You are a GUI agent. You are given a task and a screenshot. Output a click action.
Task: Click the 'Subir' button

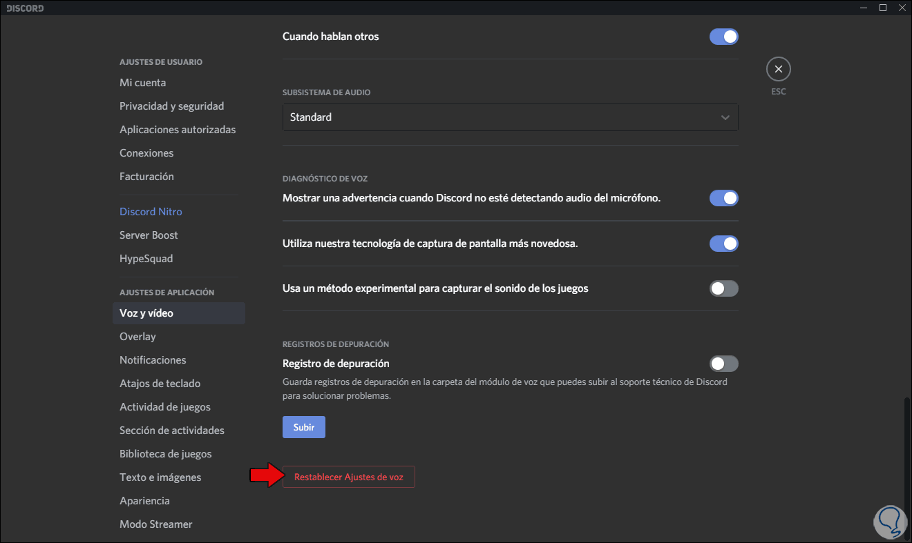303,427
